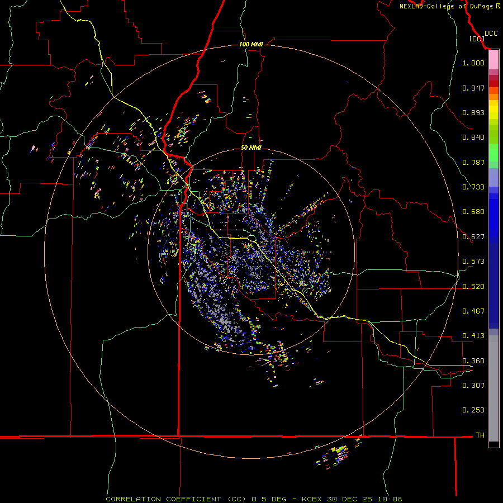Image resolution: width=503 pixels, height=503 pixels.
Task: Pick the pink swatch atop the color bar
Action: [x=493, y=60]
